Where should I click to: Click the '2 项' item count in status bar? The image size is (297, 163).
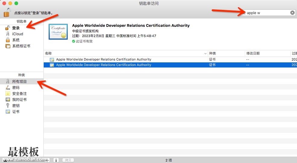pos(169,160)
